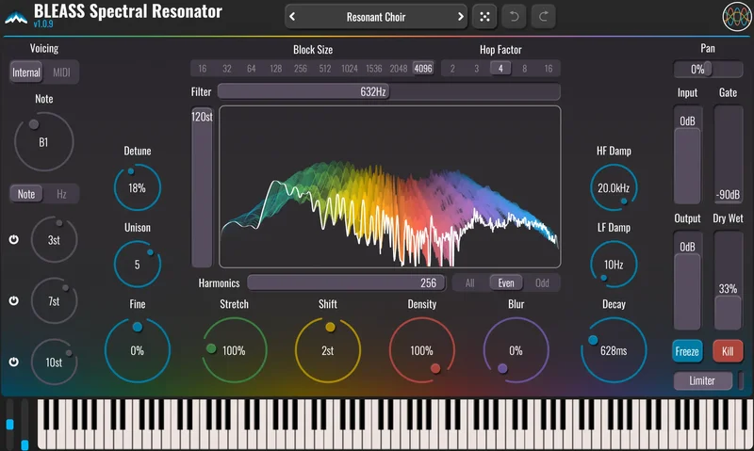This screenshot has width=754, height=451.
Task: Click the Input level fader
Action: [x=687, y=155]
